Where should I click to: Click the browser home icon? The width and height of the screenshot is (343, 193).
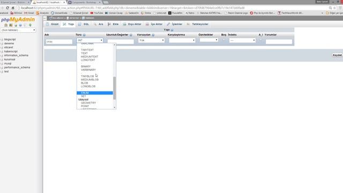click(13, 8)
